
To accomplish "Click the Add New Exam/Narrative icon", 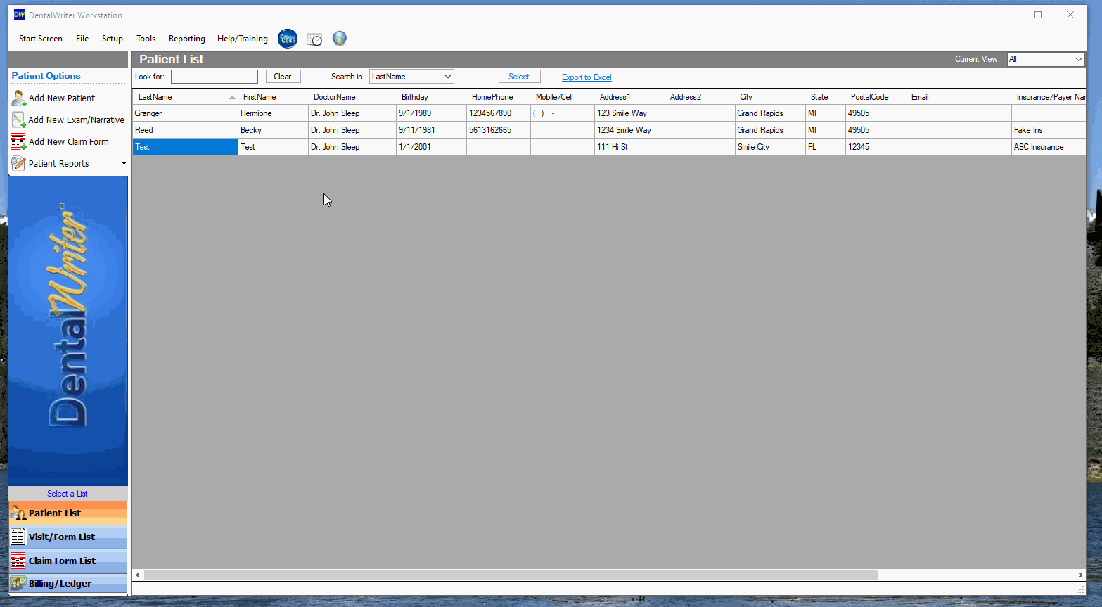I will [x=18, y=120].
